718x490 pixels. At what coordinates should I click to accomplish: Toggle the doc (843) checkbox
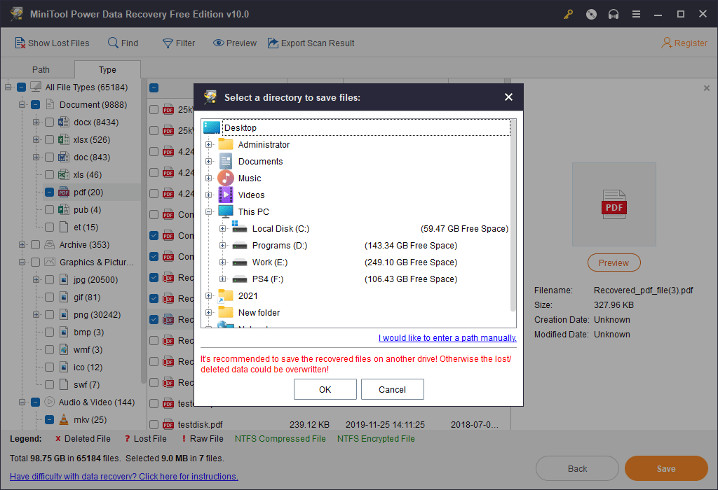point(50,157)
